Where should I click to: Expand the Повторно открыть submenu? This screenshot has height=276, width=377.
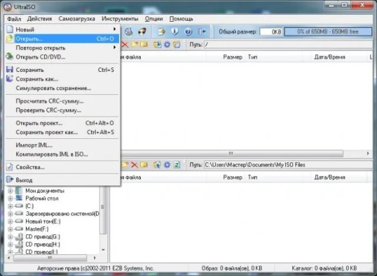coord(62,48)
